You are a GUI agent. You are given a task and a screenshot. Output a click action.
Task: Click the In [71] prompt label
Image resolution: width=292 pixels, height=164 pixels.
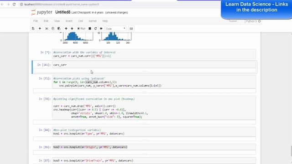coord(45,79)
